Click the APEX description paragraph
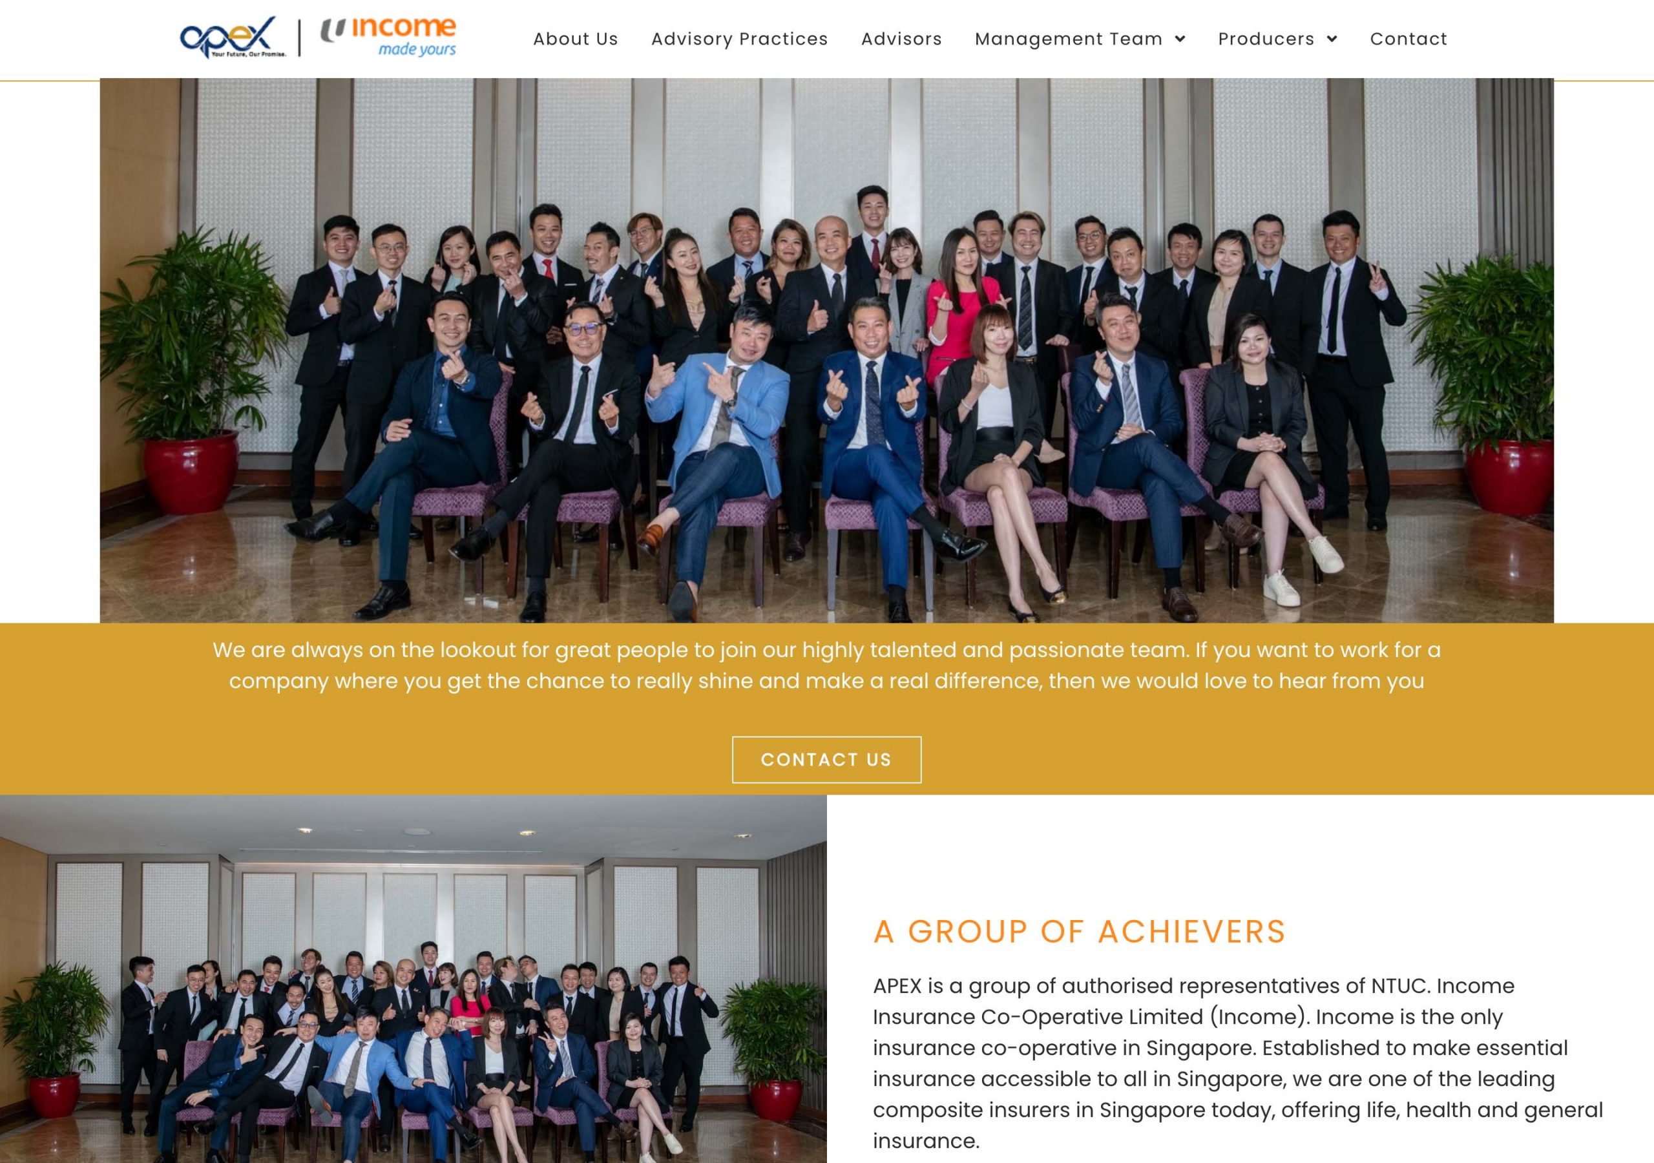Image resolution: width=1654 pixels, height=1163 pixels. [x=1238, y=1063]
